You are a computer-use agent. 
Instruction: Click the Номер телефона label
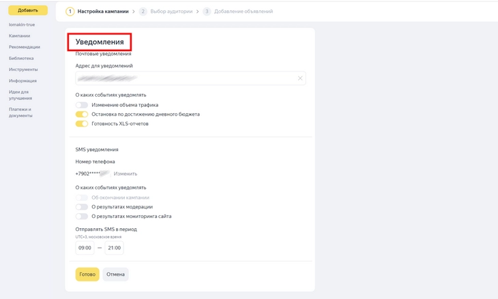click(95, 161)
